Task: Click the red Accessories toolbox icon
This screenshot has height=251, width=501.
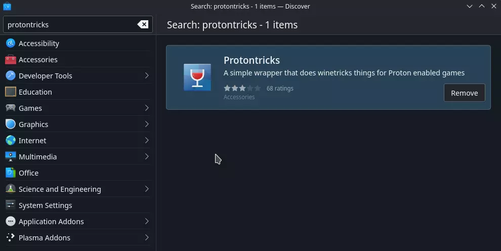Action: 11,60
